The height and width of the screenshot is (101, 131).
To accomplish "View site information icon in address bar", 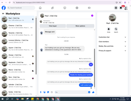I will (14, 3).
